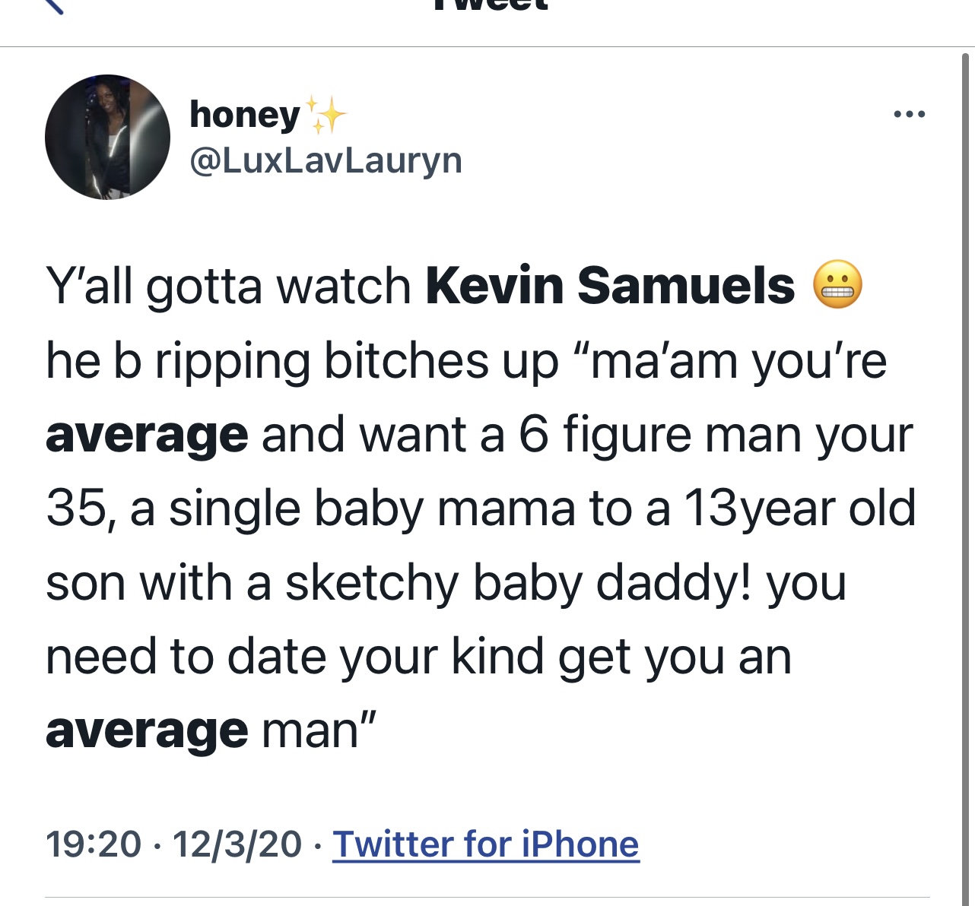Click the "13year old" text

click(x=799, y=508)
